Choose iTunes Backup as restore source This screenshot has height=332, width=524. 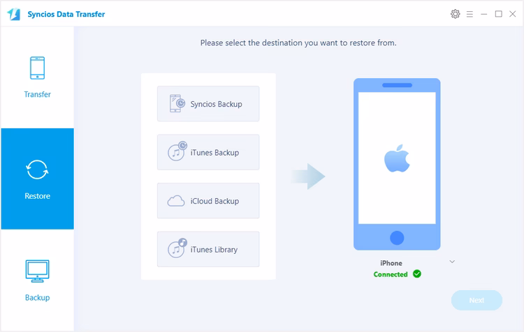(x=208, y=152)
